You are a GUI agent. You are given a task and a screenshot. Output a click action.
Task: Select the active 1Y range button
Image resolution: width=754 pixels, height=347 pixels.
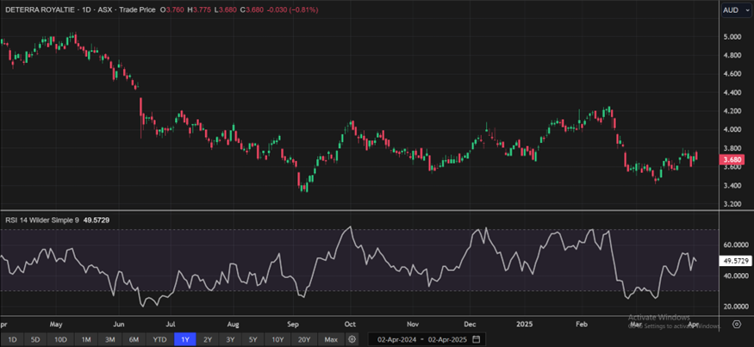click(184, 339)
